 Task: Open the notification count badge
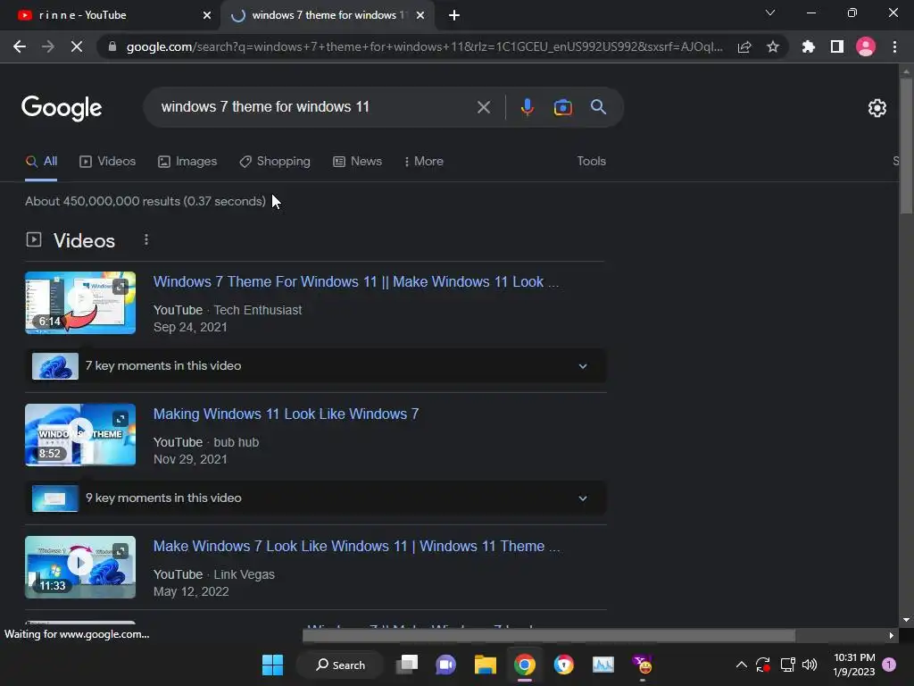coord(889,665)
